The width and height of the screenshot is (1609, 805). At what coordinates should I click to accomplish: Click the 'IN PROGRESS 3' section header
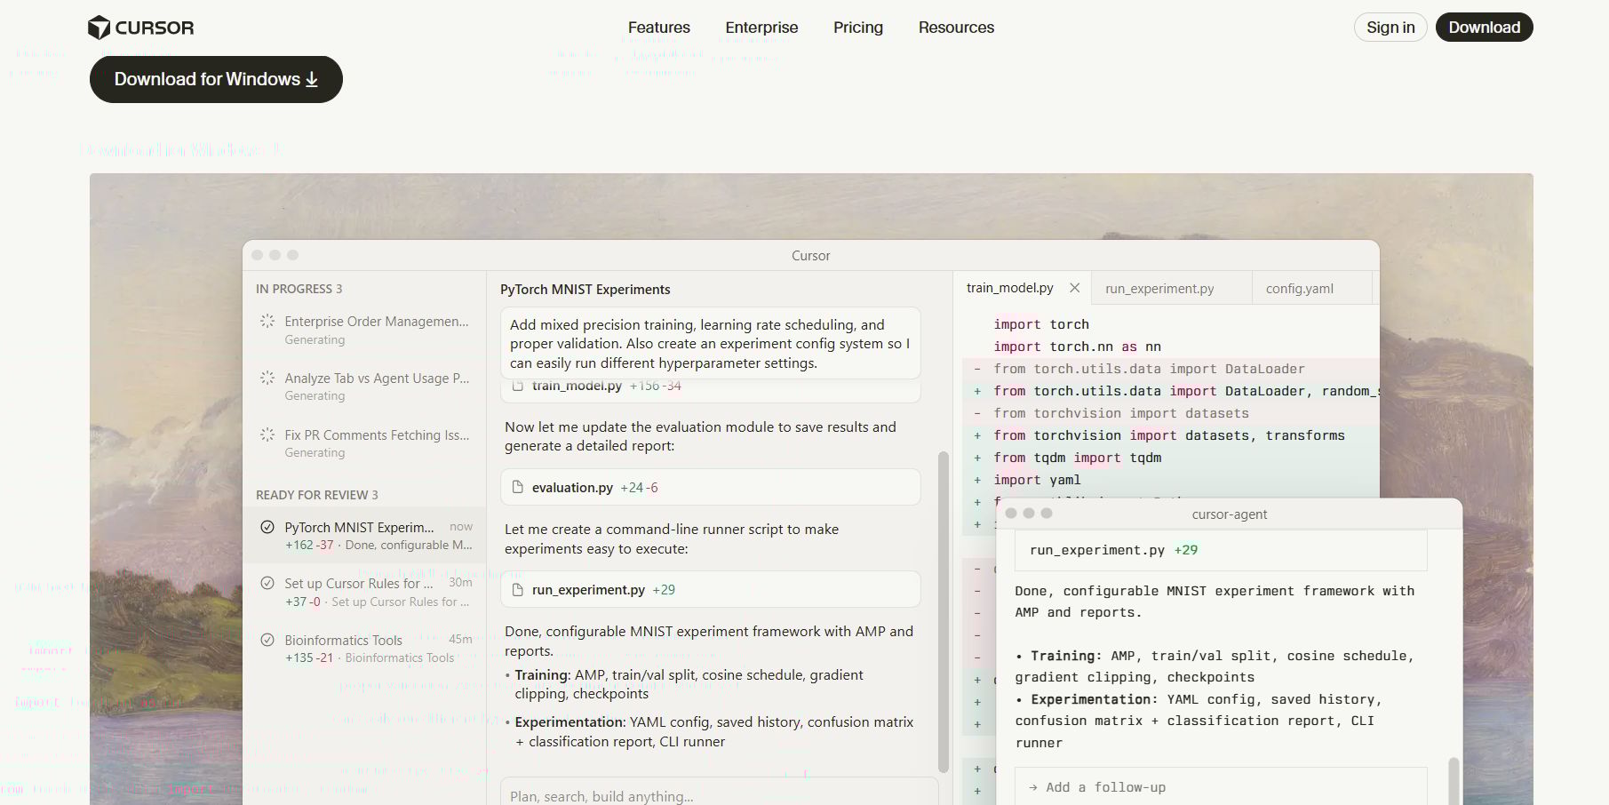(x=299, y=289)
